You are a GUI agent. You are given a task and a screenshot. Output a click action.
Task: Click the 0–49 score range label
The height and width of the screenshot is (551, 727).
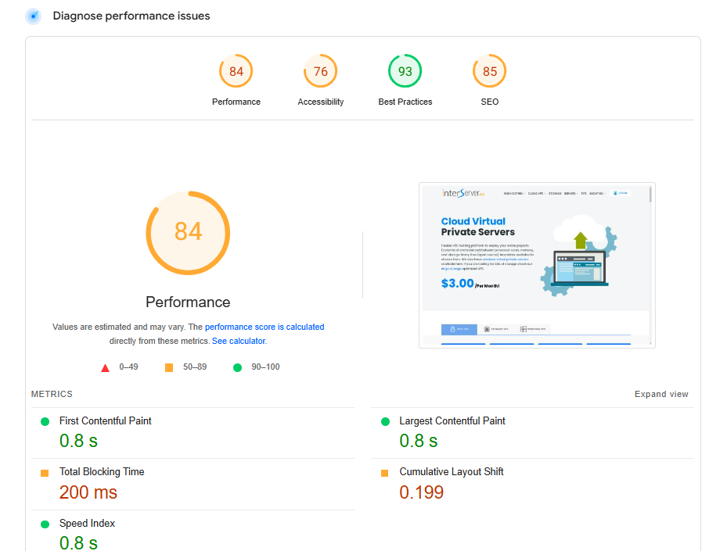(128, 367)
